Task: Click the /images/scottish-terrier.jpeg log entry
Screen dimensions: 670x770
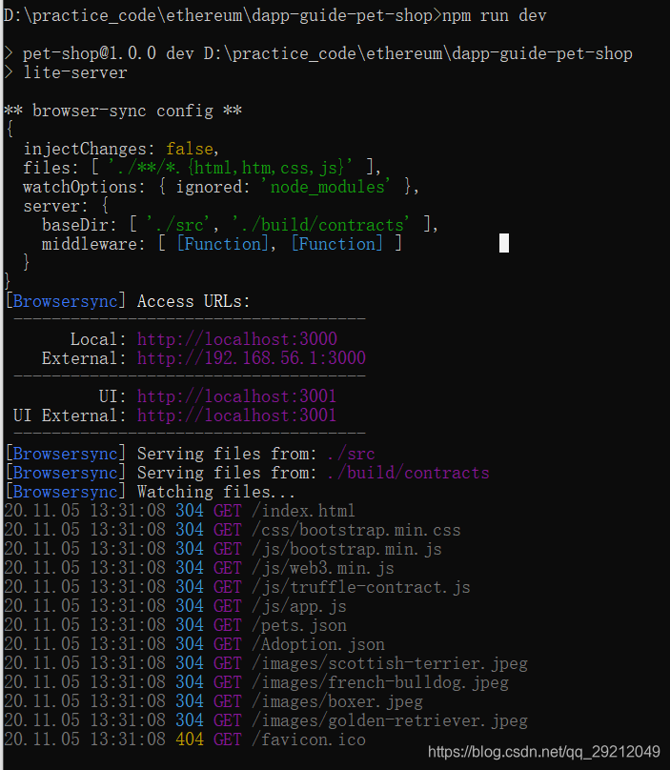Action: (x=266, y=663)
